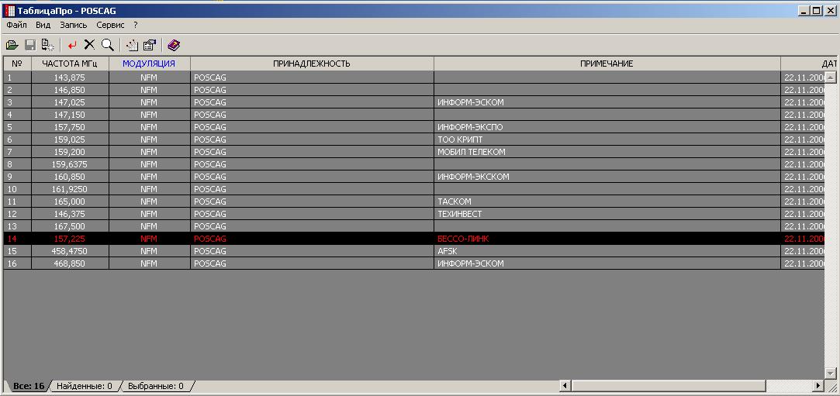Sort by ЧАСТОТА МГц column header
840x396 pixels.
click(x=70, y=64)
